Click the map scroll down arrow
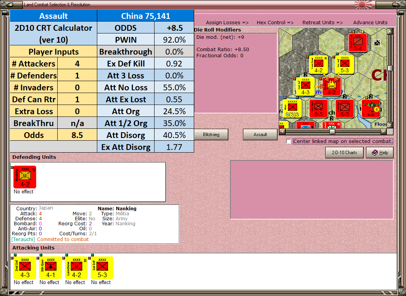 (390, 125)
